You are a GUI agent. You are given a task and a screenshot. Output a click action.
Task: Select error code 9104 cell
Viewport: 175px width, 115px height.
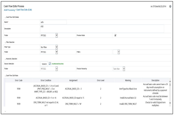pyautogui.click(x=19, y=98)
